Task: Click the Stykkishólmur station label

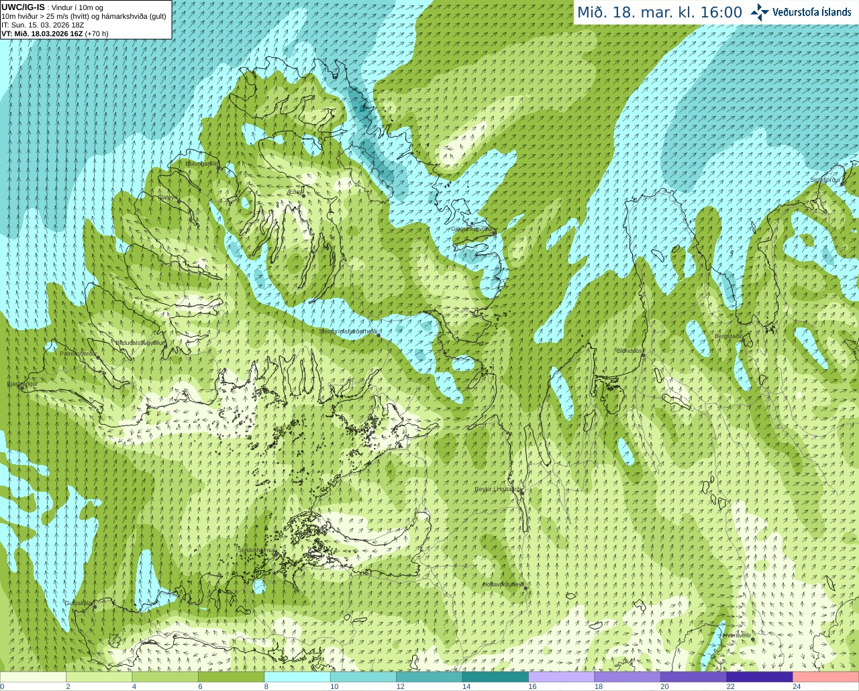Action: pyautogui.click(x=256, y=550)
